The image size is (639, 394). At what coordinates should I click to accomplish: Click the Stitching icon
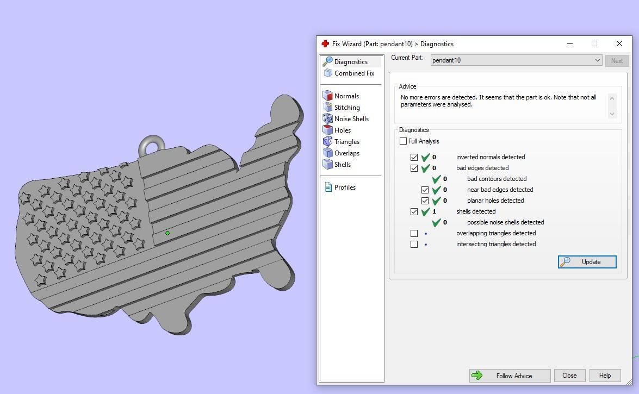coord(327,107)
